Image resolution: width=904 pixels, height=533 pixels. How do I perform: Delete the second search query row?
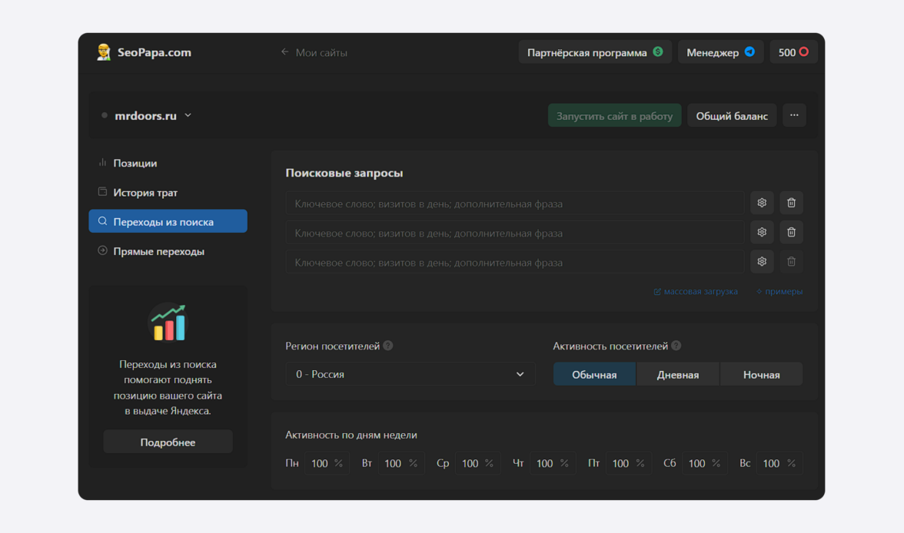tap(791, 232)
